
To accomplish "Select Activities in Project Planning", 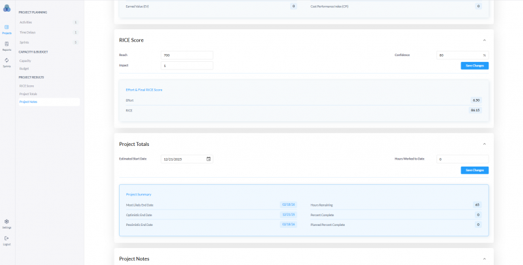I will click(26, 22).
